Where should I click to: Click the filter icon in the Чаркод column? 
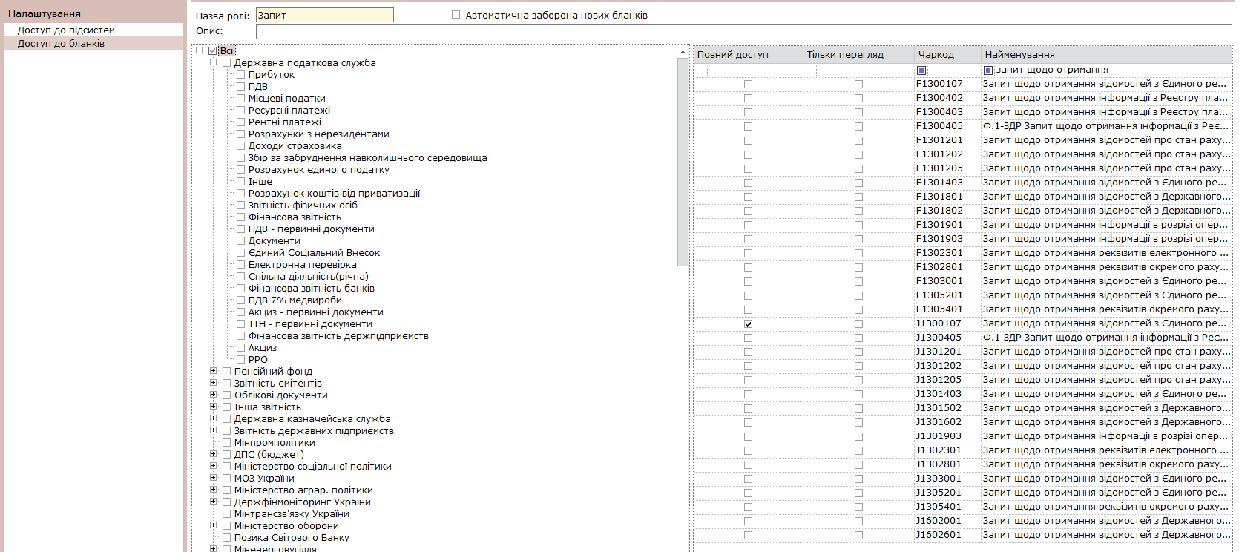pyautogui.click(x=921, y=70)
